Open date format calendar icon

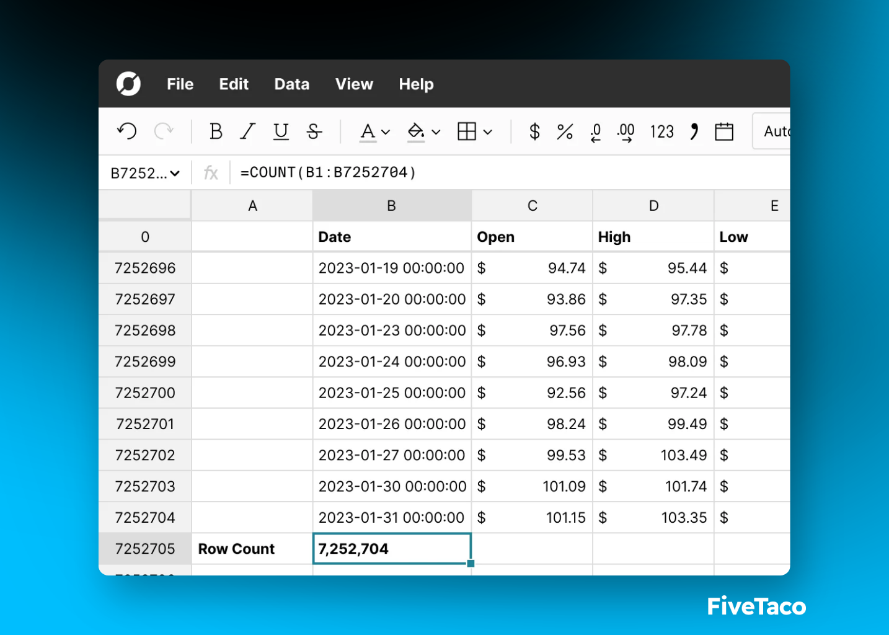coord(724,131)
